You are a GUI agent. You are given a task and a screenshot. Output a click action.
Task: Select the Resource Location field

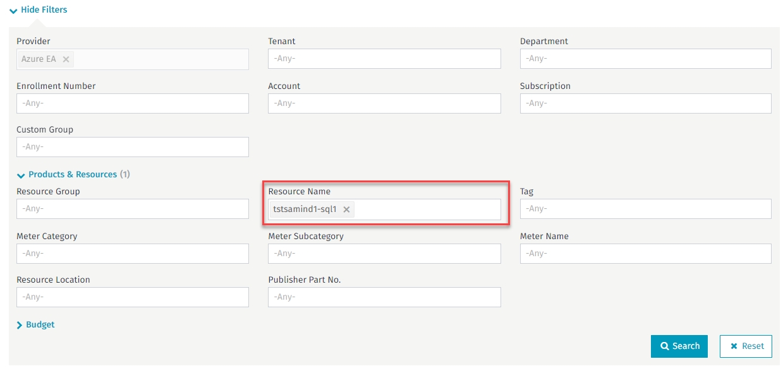[x=133, y=297]
